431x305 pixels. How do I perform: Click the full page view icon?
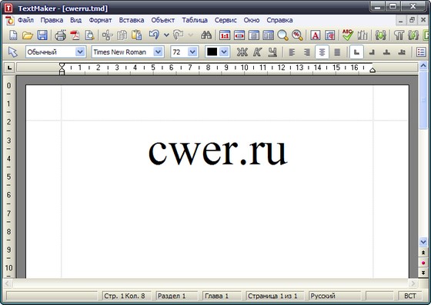point(254,35)
